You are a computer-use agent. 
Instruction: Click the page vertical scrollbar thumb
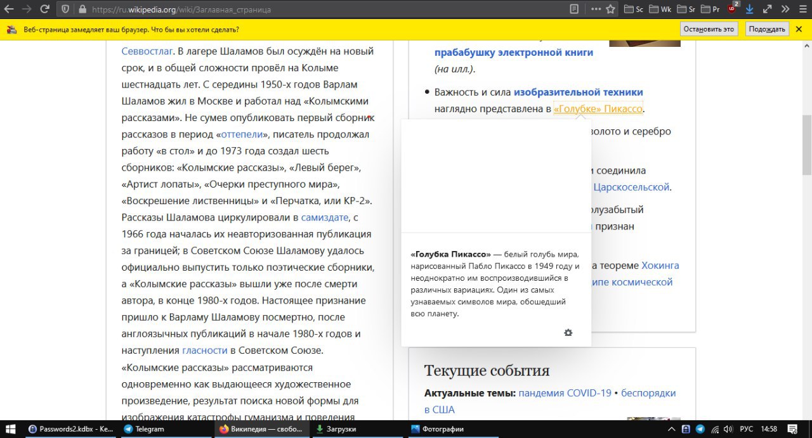[806, 145]
